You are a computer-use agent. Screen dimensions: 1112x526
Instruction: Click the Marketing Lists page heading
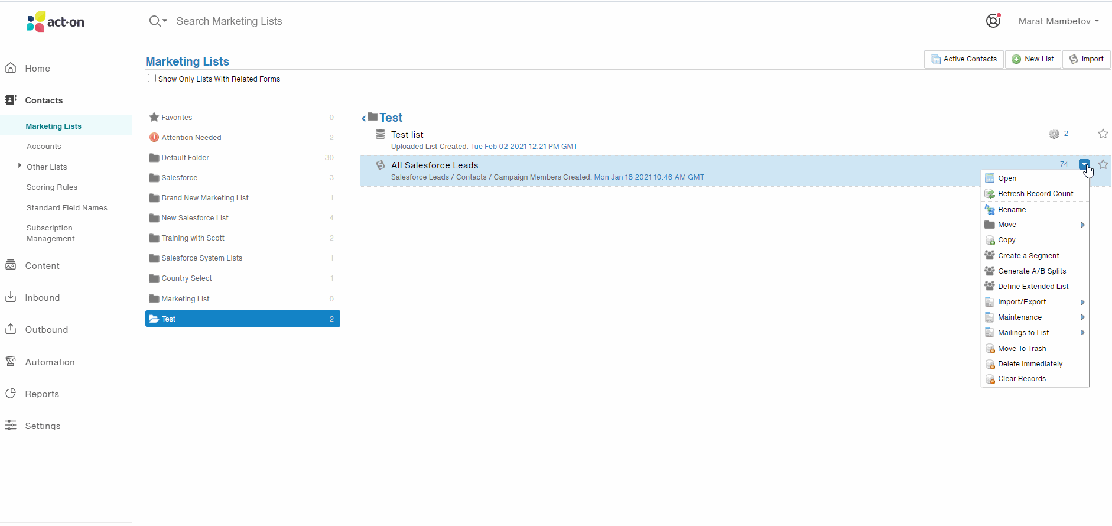[187, 61]
